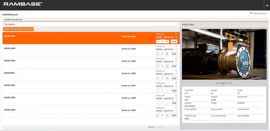Click the Height value 1.66
Image resolution: width=270 pixels, height=131 pixels.
(x=186, y=100)
